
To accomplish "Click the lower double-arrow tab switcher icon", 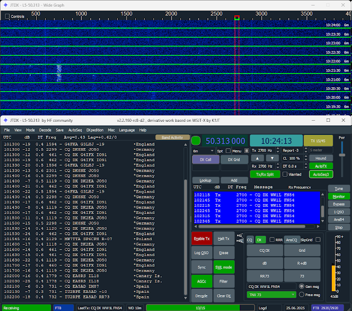I will (240, 241).
